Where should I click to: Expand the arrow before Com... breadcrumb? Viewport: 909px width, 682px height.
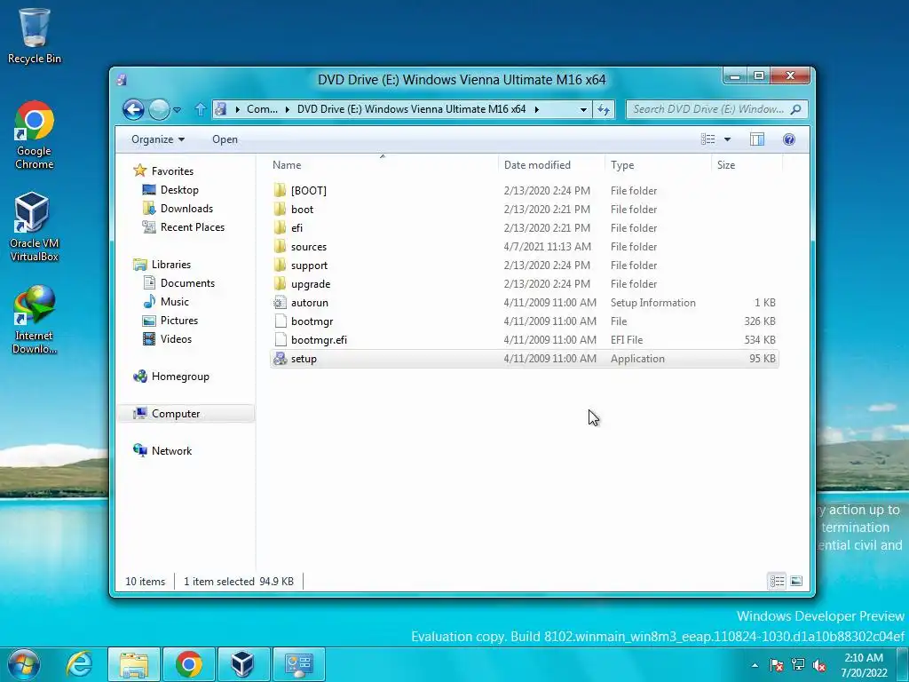[237, 109]
